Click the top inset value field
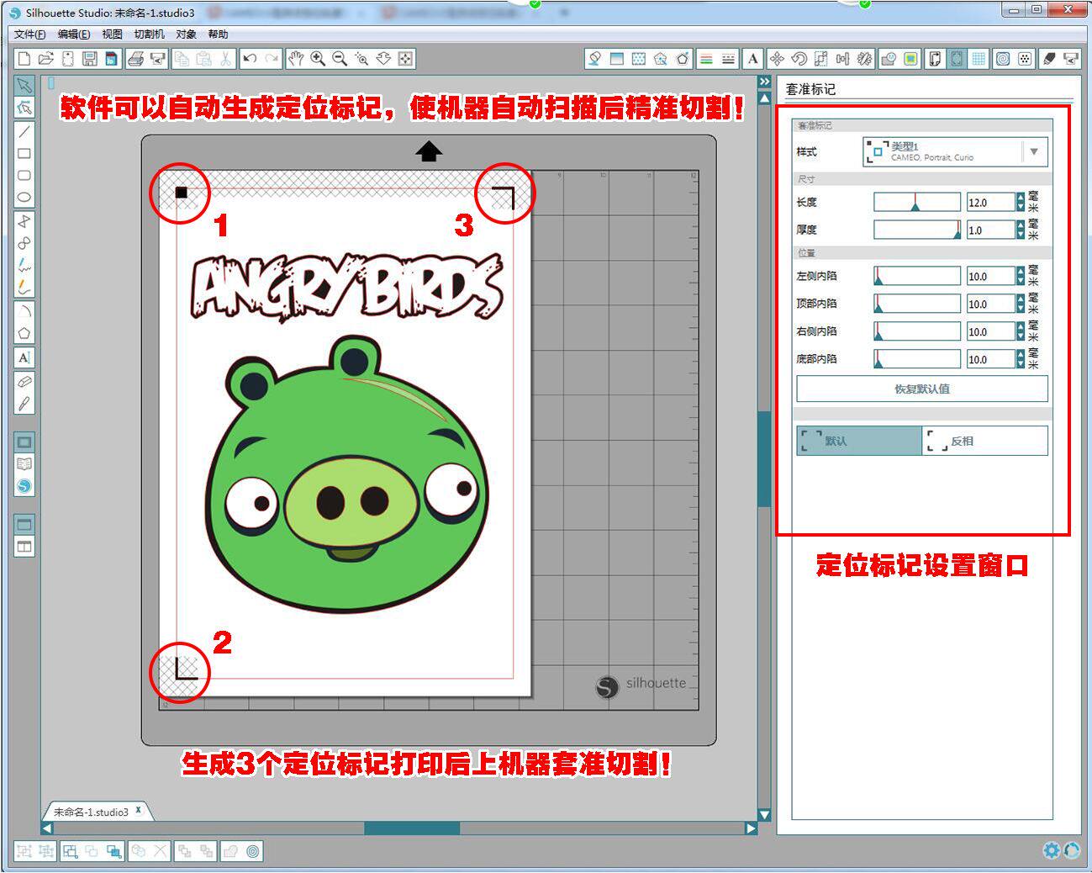 point(990,304)
